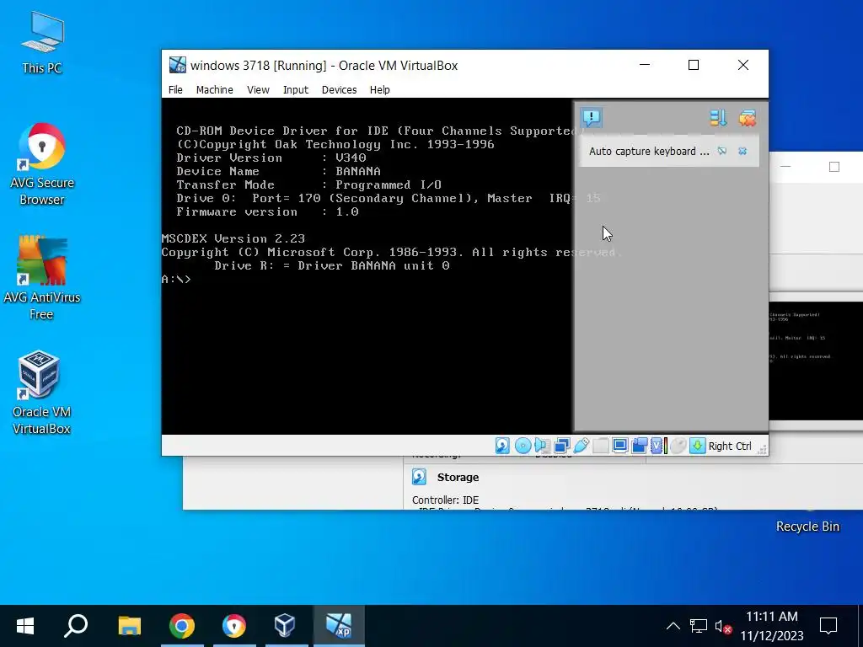Open the Help menu
Image resolution: width=863 pixels, height=647 pixels.
(380, 89)
